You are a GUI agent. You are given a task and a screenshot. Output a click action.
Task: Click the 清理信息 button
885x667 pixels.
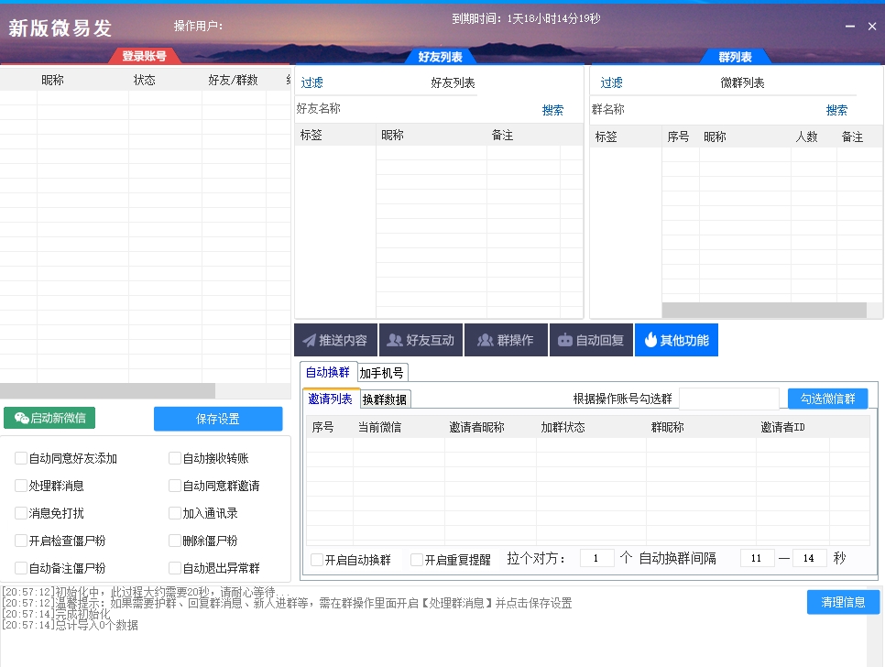tap(843, 602)
